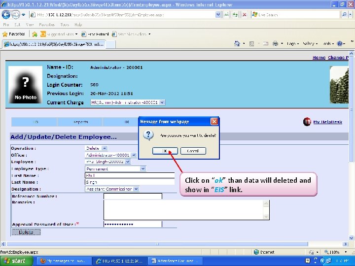Viewport: 355px width, 266px height.
Task: Open the Edit menu
Action: click(x=17, y=25)
